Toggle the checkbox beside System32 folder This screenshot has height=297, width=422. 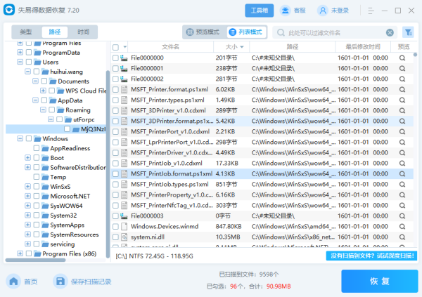tap(37, 216)
